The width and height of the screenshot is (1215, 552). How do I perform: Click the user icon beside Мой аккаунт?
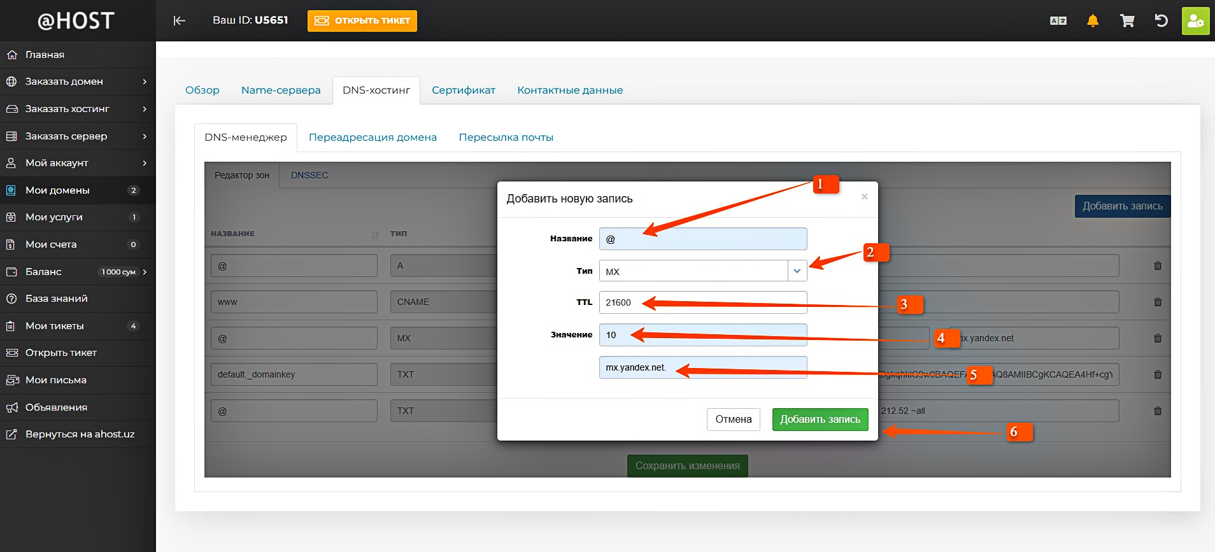click(11, 163)
